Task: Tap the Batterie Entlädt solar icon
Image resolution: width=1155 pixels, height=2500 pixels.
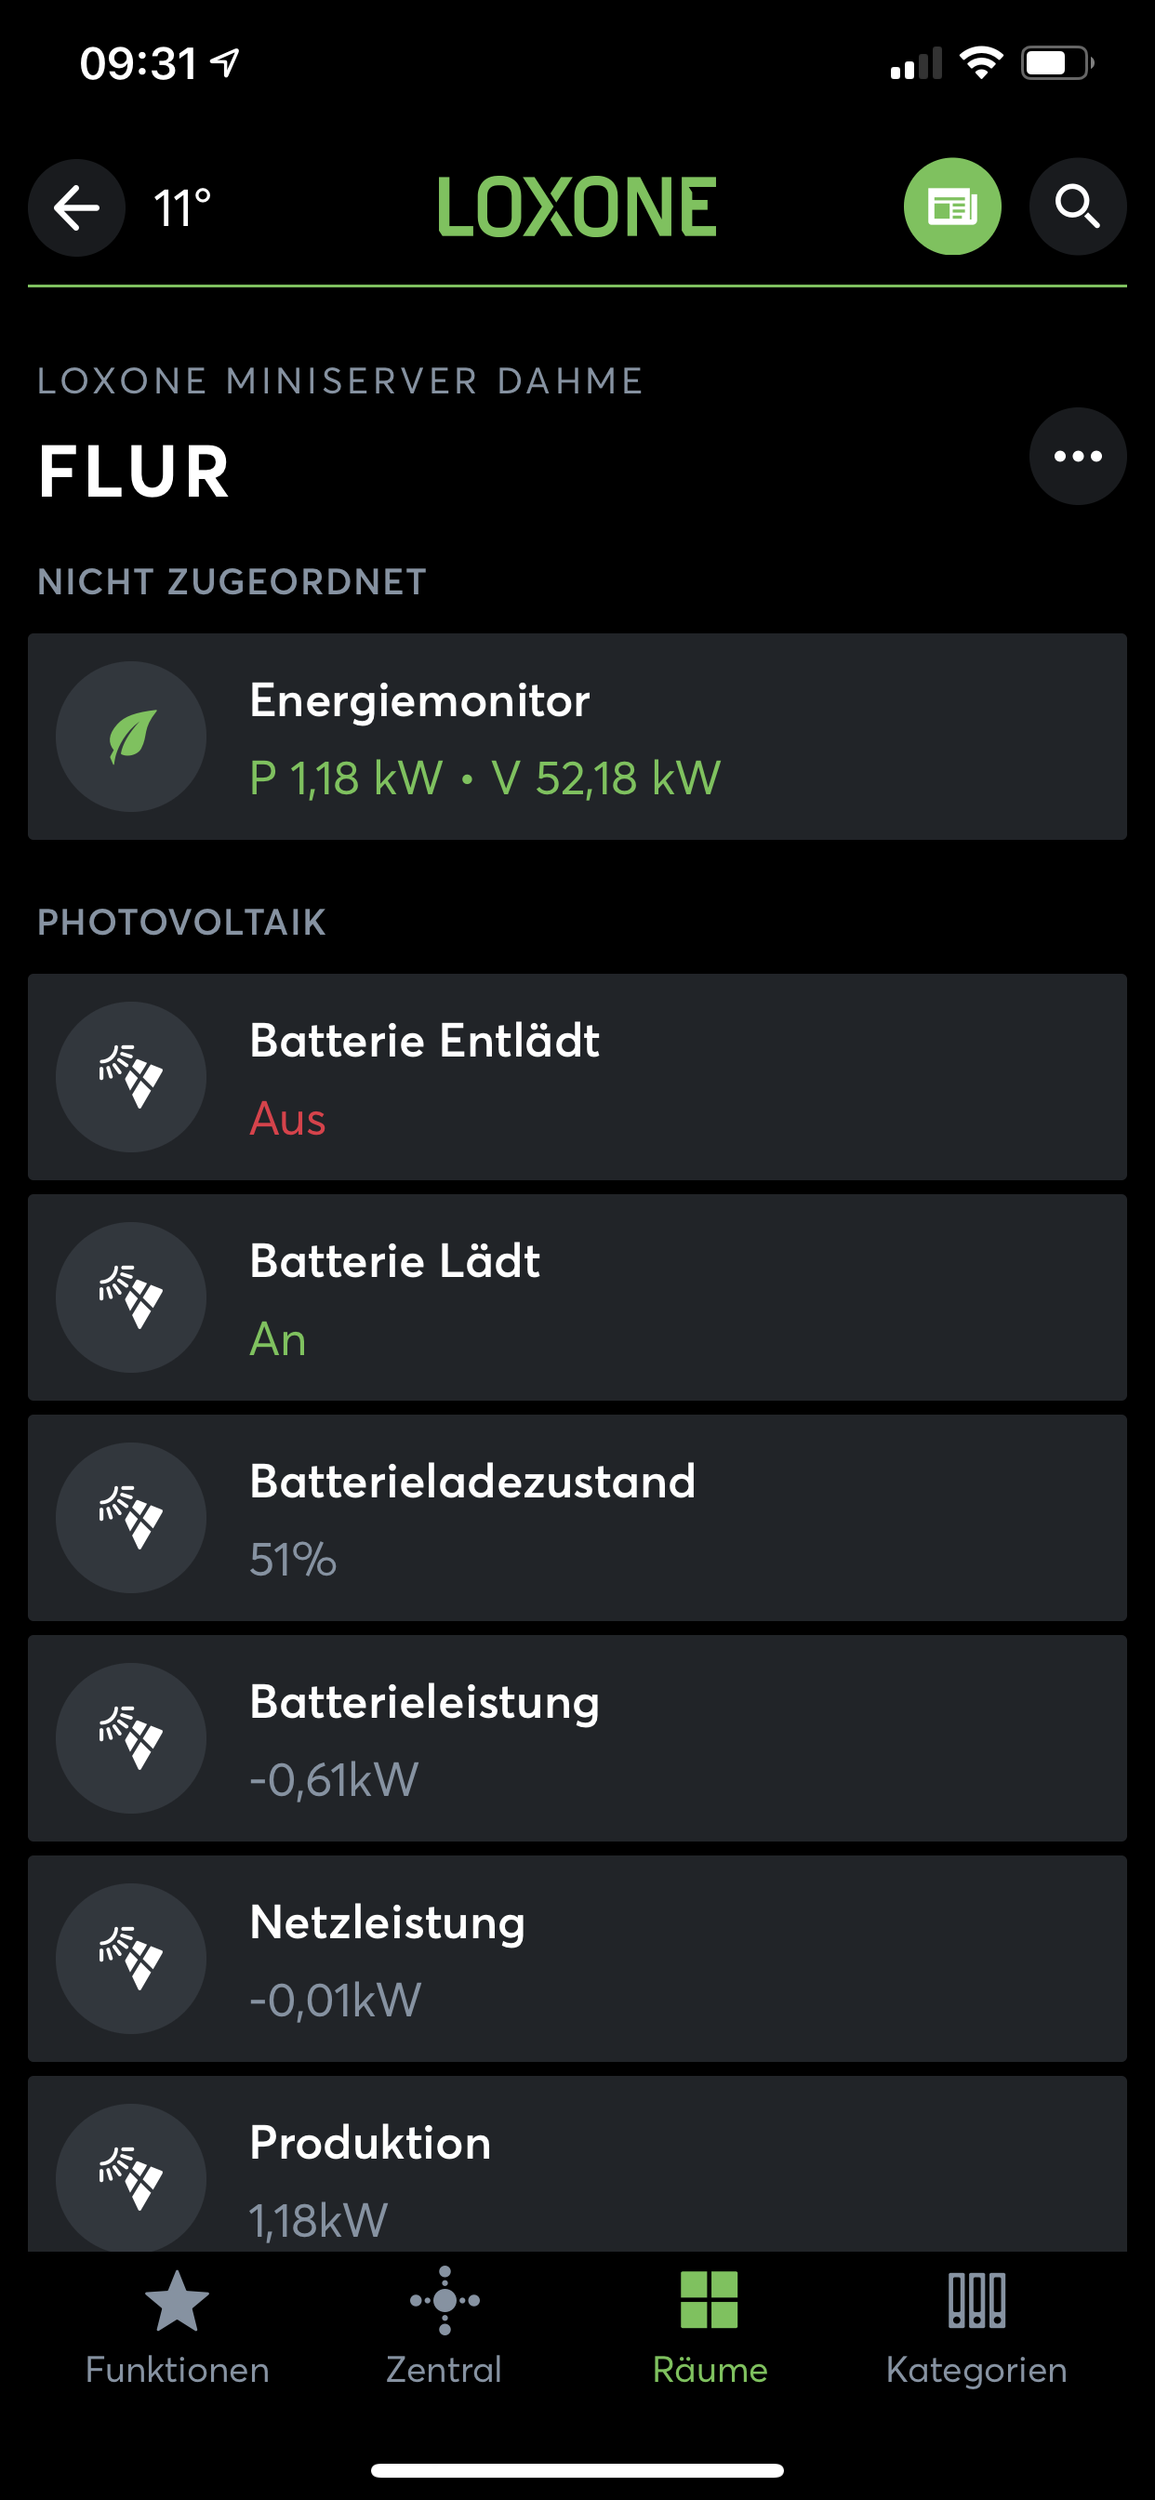Action: point(131,1076)
